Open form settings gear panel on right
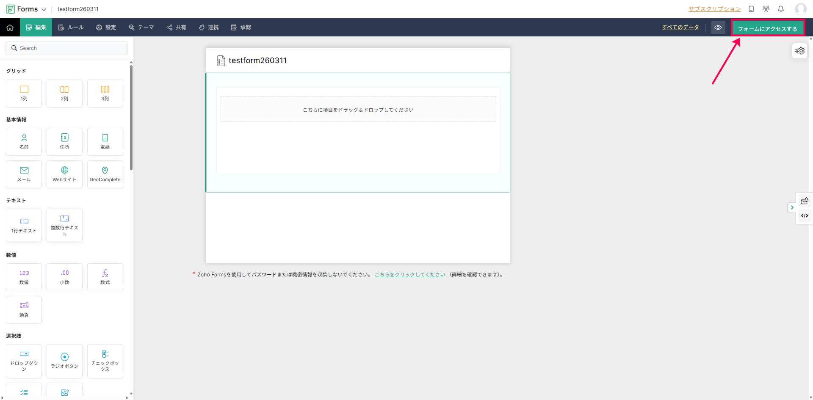This screenshot has width=813, height=400. (799, 51)
